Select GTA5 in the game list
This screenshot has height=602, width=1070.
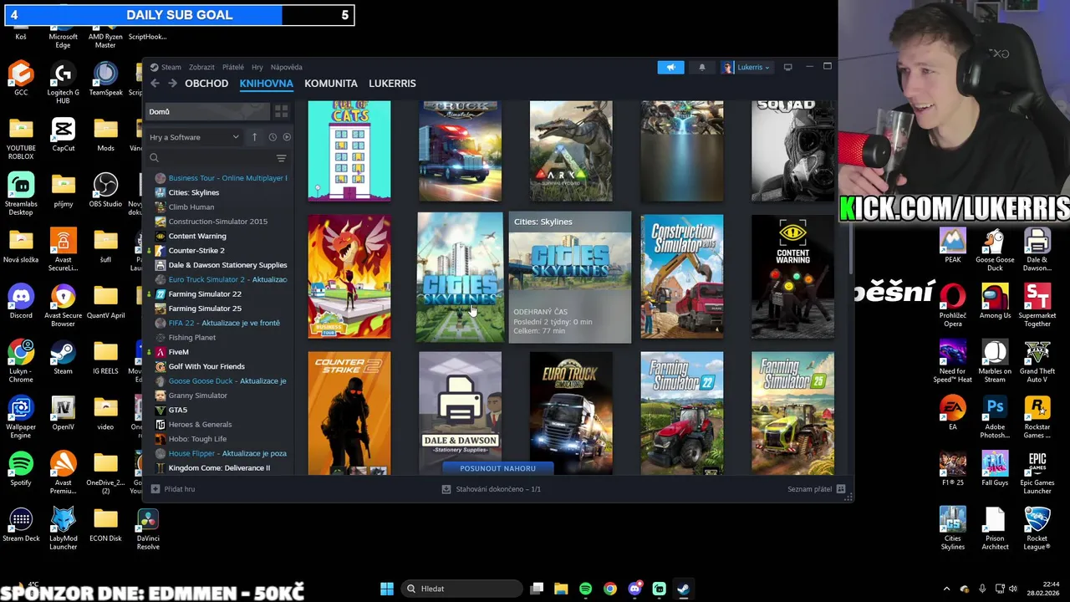[221, 410]
